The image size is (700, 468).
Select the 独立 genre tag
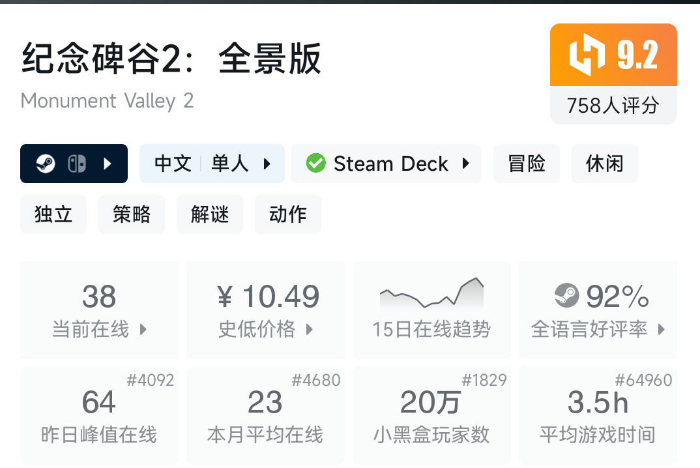[53, 214]
